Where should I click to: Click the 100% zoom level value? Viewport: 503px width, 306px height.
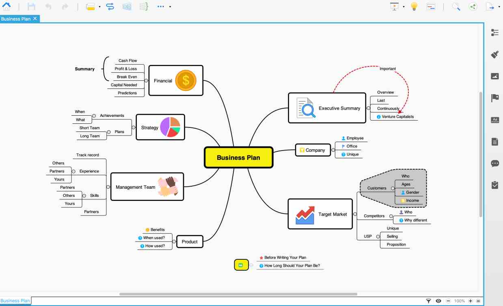460,301
